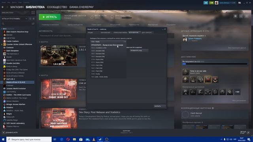Click the Dark Deception game icon

coord(4,51)
